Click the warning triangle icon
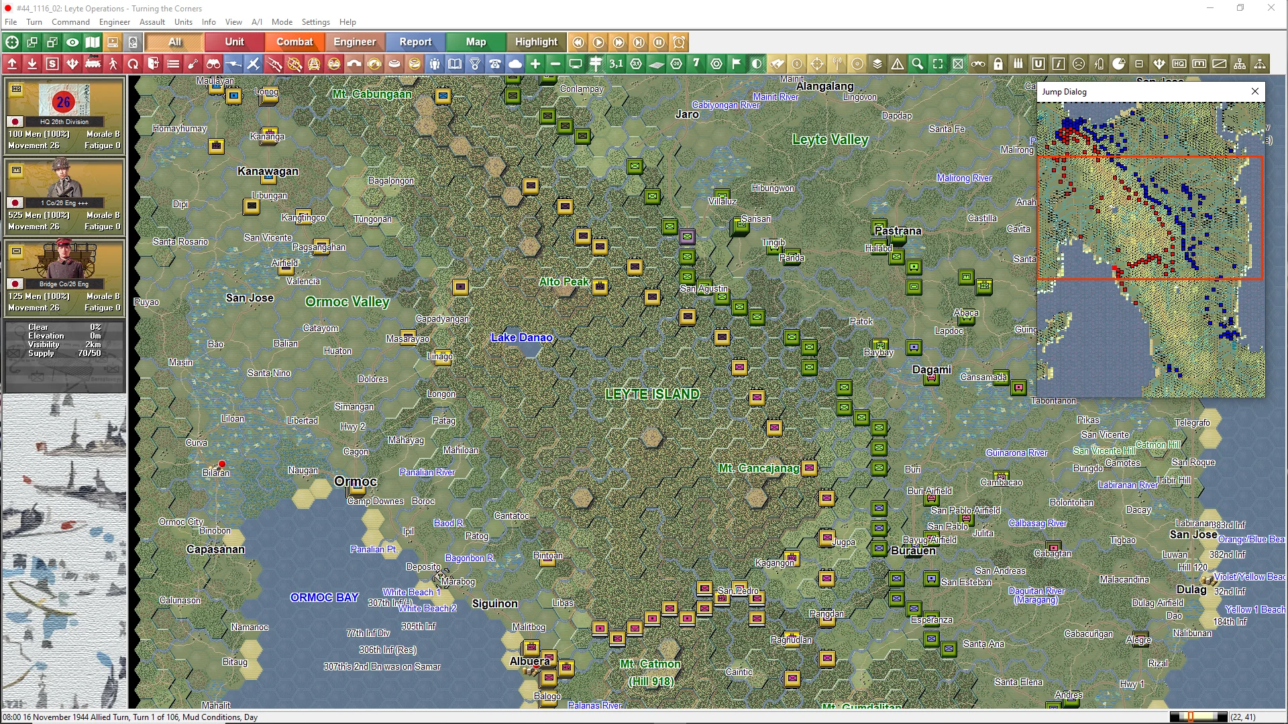 click(x=898, y=64)
